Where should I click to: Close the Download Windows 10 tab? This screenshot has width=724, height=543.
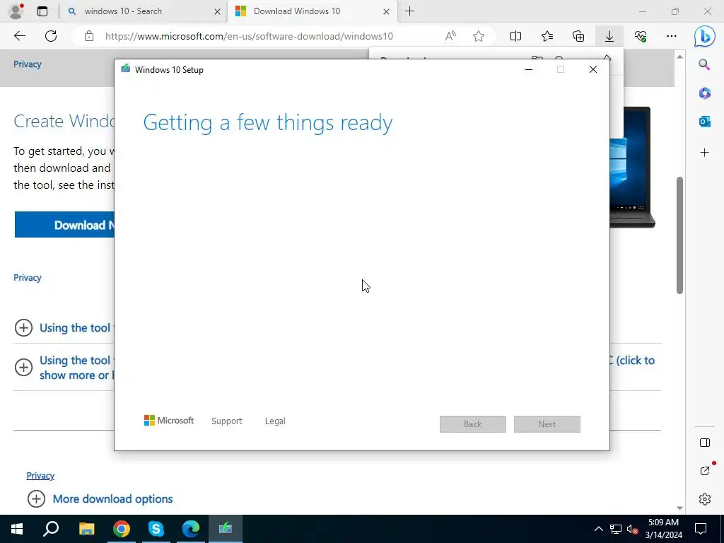(x=387, y=11)
